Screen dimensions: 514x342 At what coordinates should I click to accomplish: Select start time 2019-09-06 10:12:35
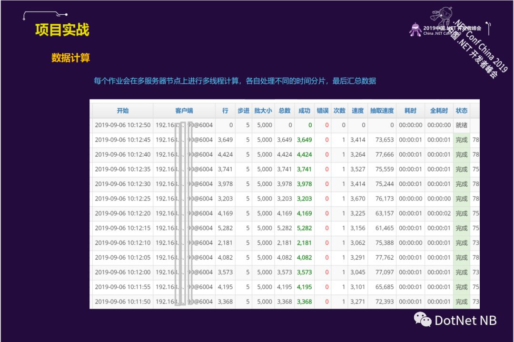point(123,170)
